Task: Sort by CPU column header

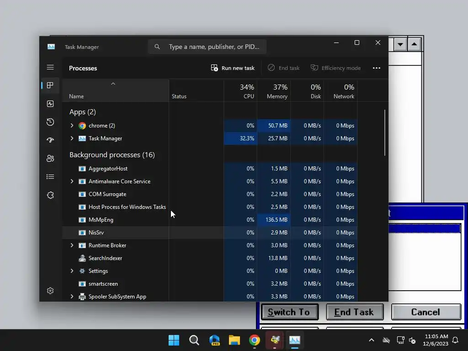Action: click(x=240, y=91)
